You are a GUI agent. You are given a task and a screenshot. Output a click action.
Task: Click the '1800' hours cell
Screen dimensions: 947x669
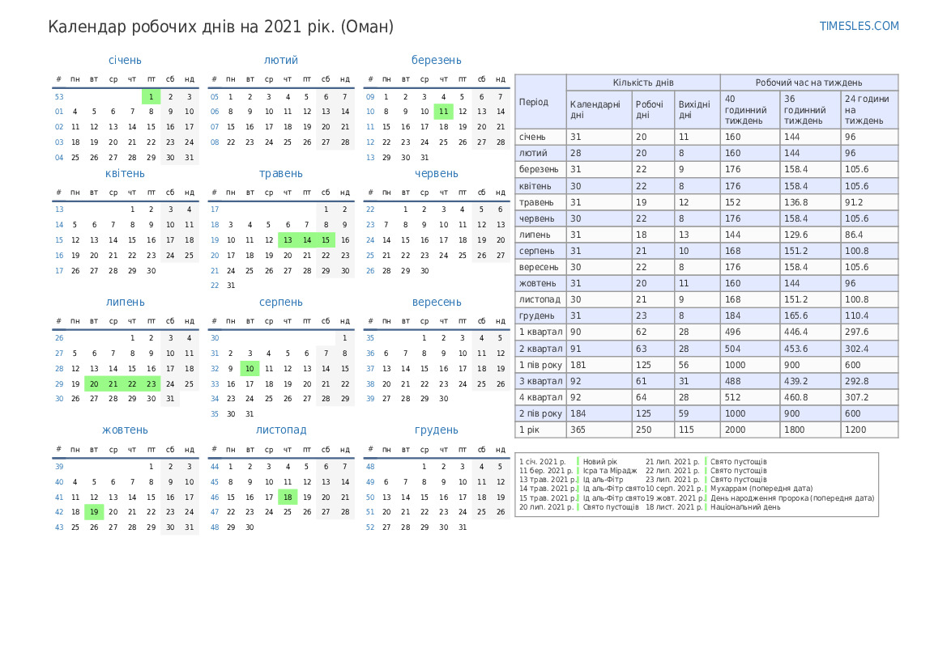[x=810, y=430]
